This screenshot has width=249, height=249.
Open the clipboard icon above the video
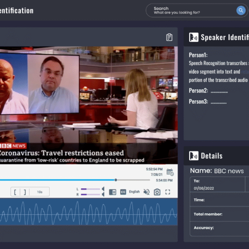169,37
